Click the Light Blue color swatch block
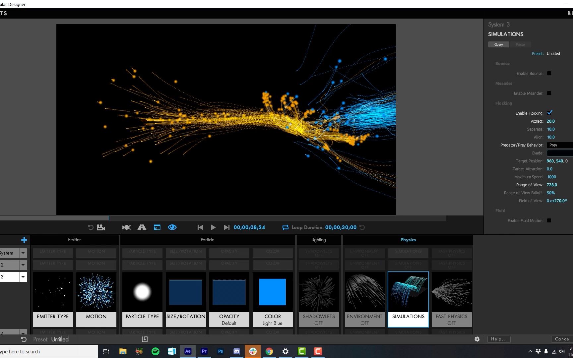The image size is (573, 358). tap(272, 292)
